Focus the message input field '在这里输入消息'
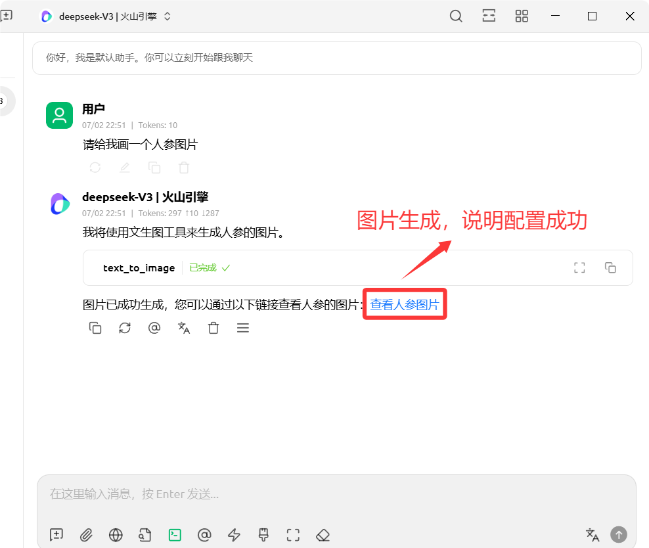 (336, 494)
